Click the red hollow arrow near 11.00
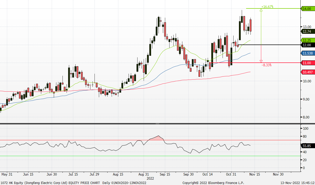This screenshot has height=185, width=315. pos(261,61)
